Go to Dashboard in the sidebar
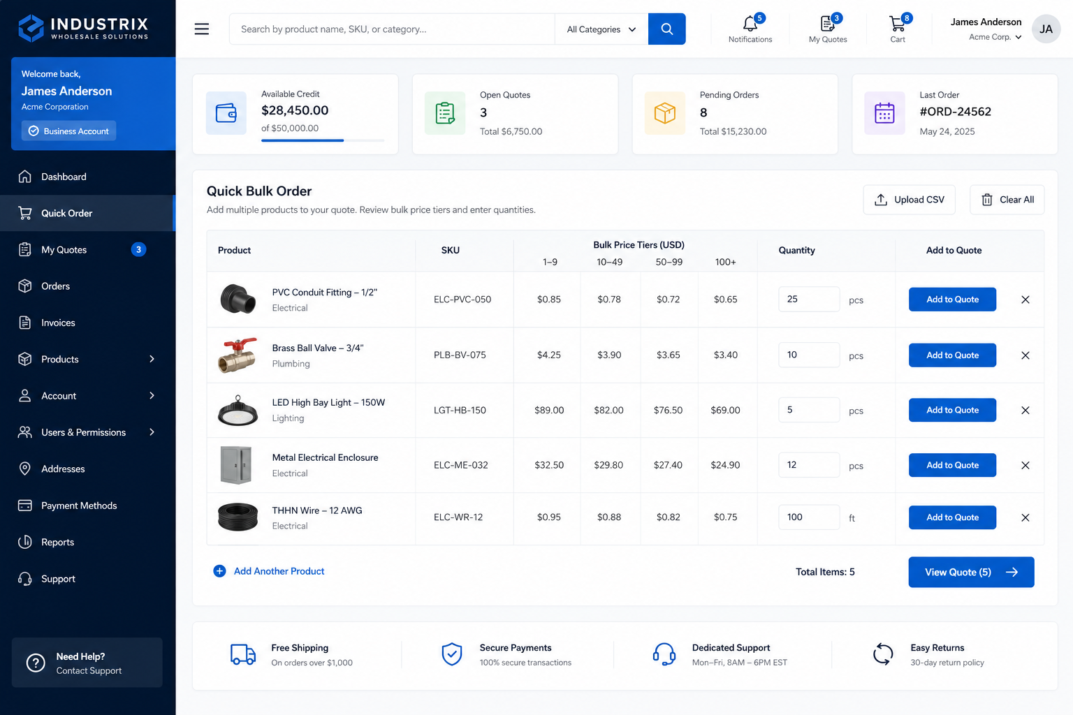The width and height of the screenshot is (1073, 715). click(x=87, y=177)
